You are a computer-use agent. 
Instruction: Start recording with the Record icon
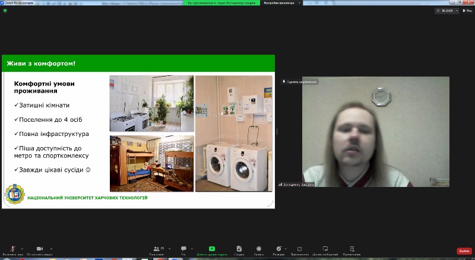click(x=259, y=251)
